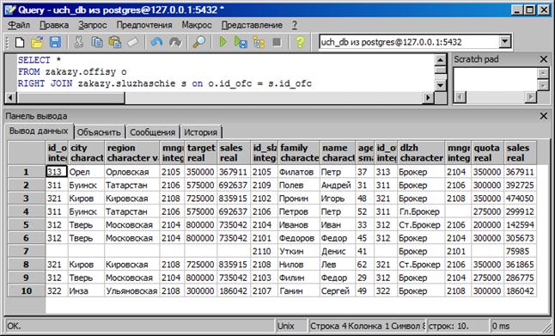Open the ? help menu

point(295,25)
